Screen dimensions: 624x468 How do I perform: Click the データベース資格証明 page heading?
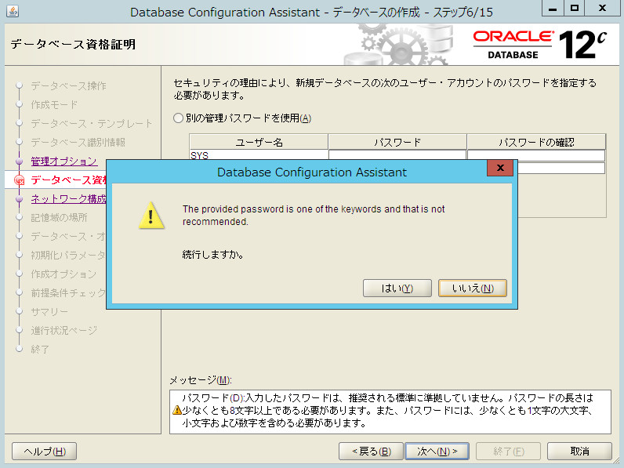click(73, 44)
